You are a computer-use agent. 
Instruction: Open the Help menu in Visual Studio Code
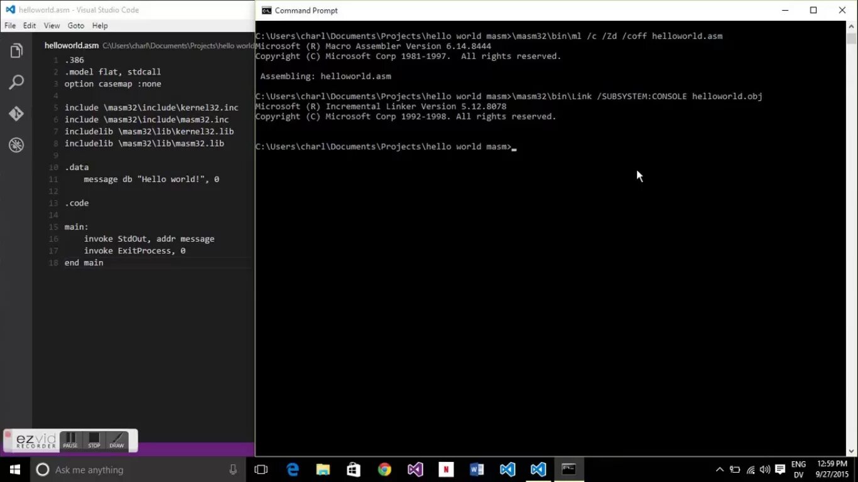tap(100, 26)
